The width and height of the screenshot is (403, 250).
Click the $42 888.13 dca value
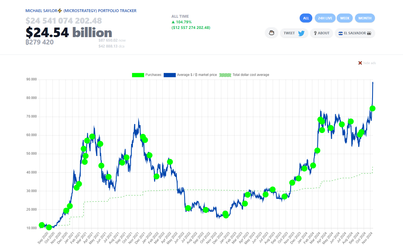111,46
